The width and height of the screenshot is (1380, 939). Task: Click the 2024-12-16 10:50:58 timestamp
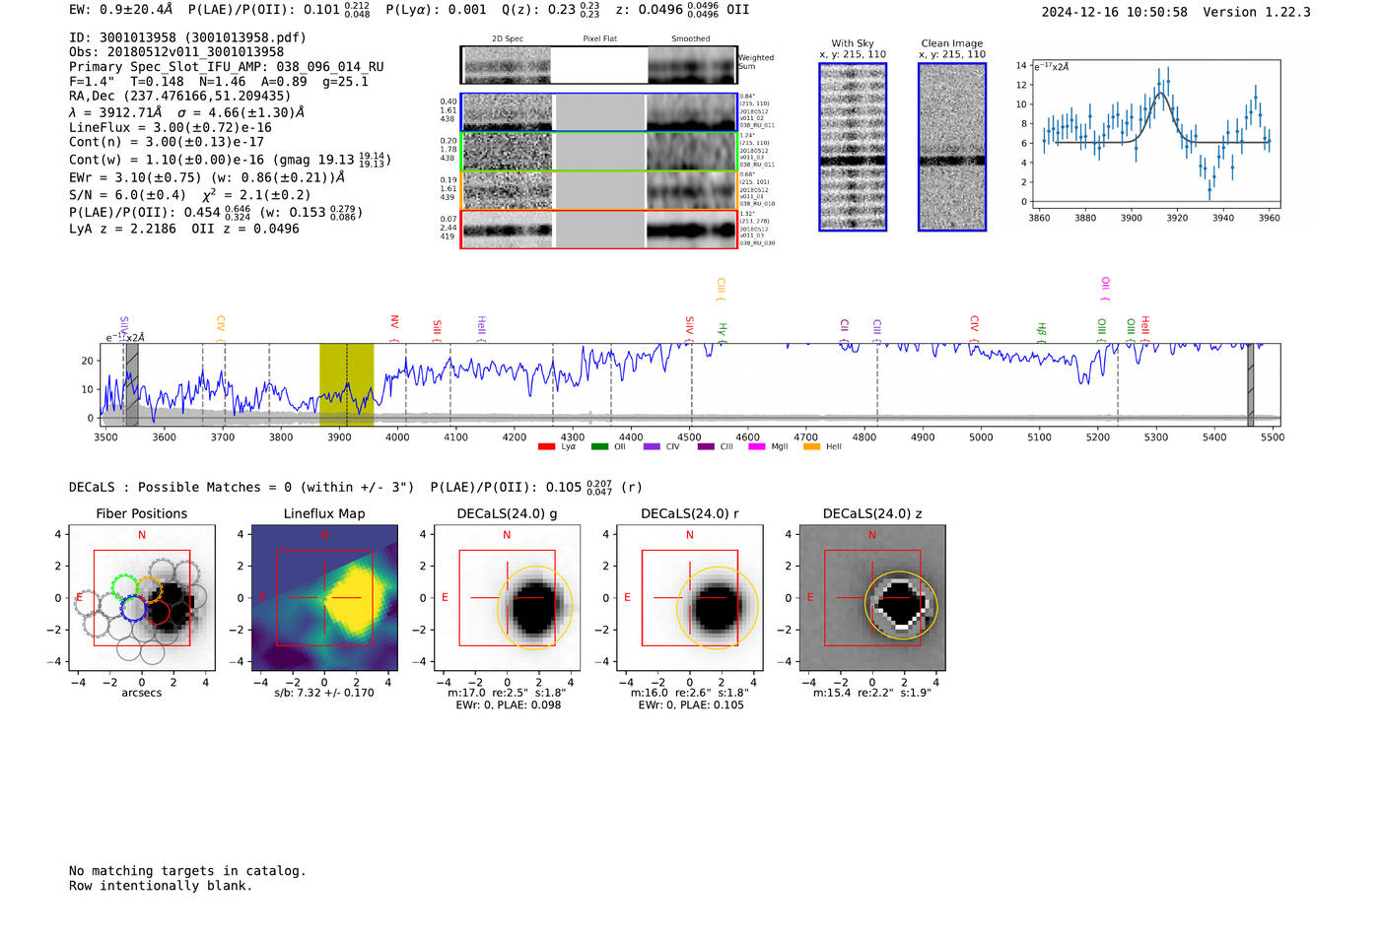1115,12
